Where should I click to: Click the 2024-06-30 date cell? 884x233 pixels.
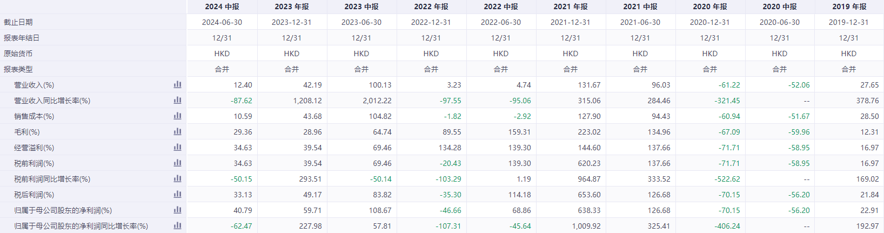click(222, 22)
